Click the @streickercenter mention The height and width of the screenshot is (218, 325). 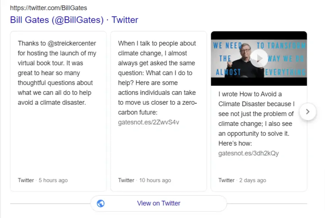[x=72, y=43]
